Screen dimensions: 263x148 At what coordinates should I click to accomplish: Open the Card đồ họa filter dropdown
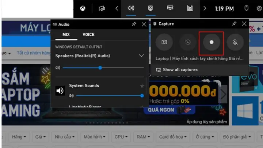tap(173, 137)
